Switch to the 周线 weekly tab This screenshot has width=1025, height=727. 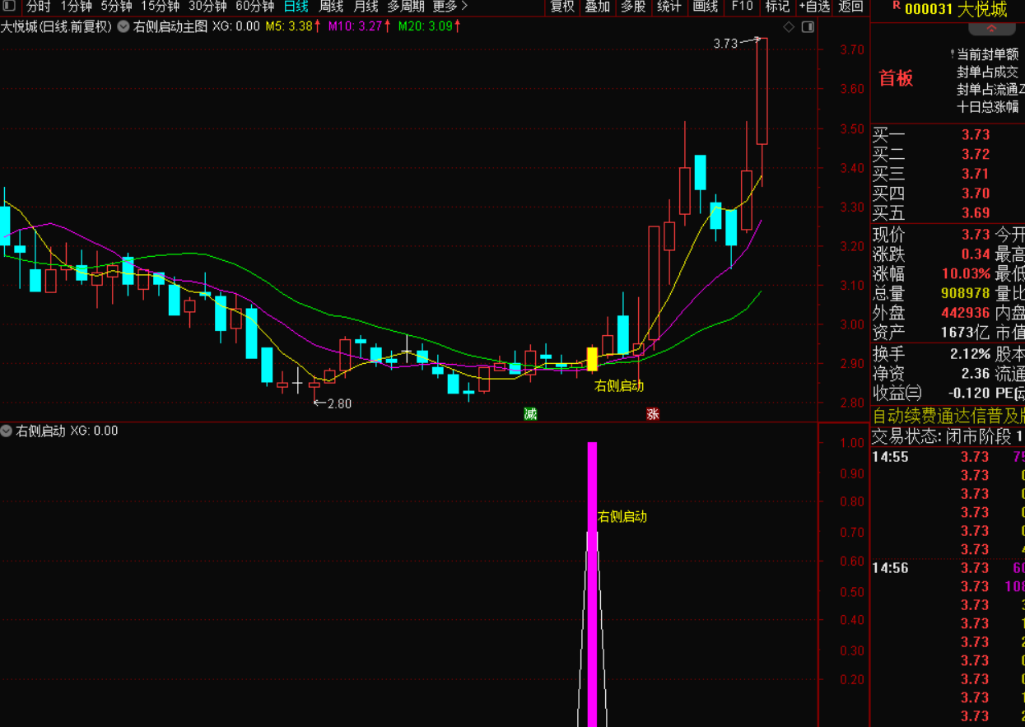coord(331,7)
